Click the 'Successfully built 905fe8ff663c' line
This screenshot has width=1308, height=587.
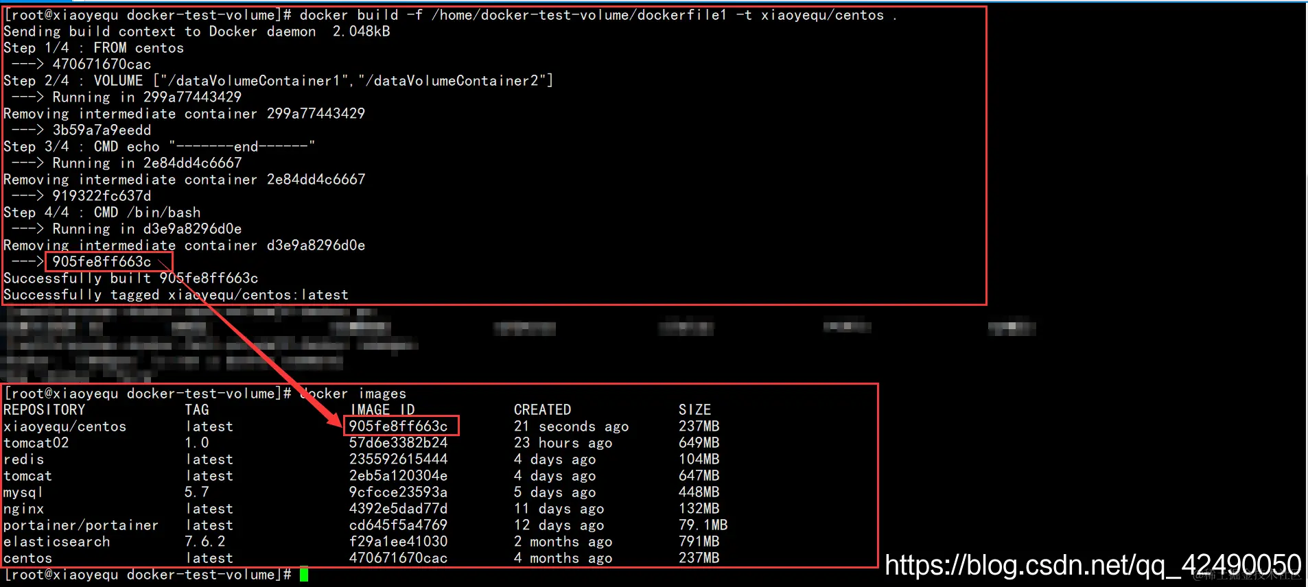click(x=131, y=278)
